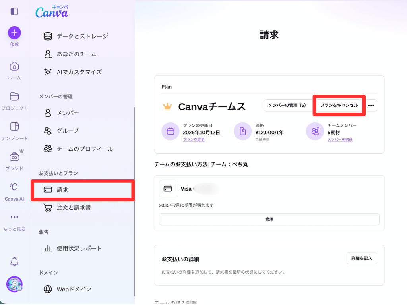Cancel the plan with プランをキャンセル
407x305 pixels.
pyautogui.click(x=339, y=105)
